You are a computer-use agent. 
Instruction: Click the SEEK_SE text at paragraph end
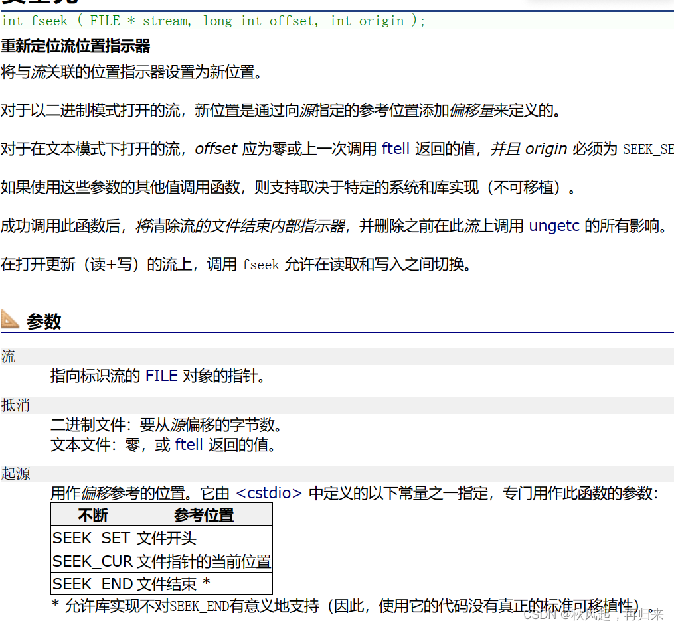click(649, 149)
